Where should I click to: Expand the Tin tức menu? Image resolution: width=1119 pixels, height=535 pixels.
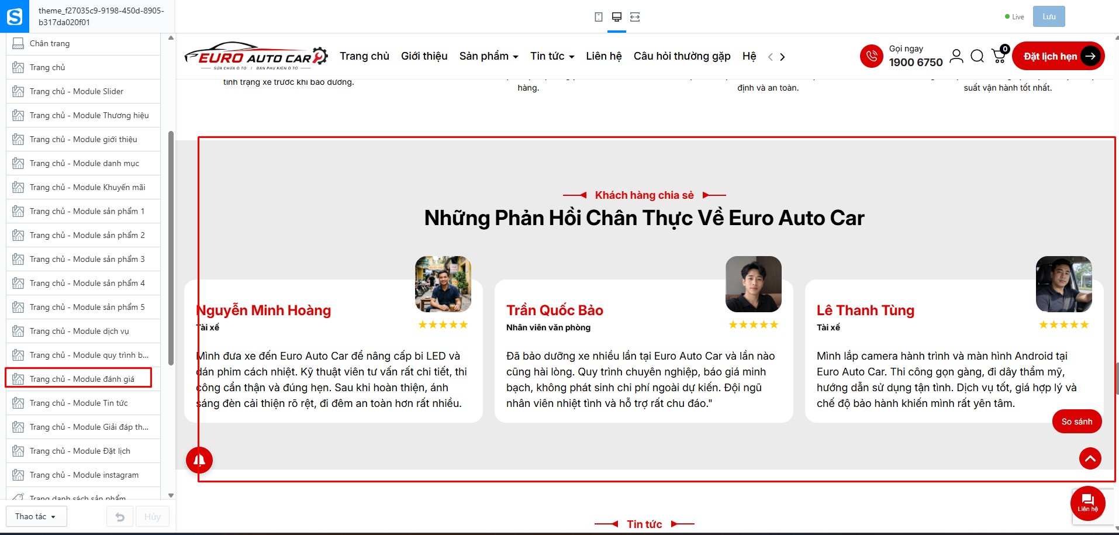(552, 56)
